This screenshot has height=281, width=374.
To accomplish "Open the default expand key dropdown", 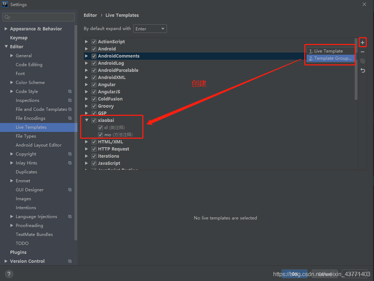I will point(150,29).
